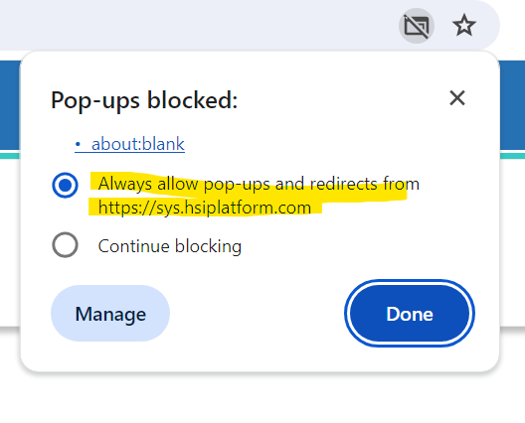Select the Always allow pop-ups radio button
Viewport: 525px width, 423px height.
65,185
